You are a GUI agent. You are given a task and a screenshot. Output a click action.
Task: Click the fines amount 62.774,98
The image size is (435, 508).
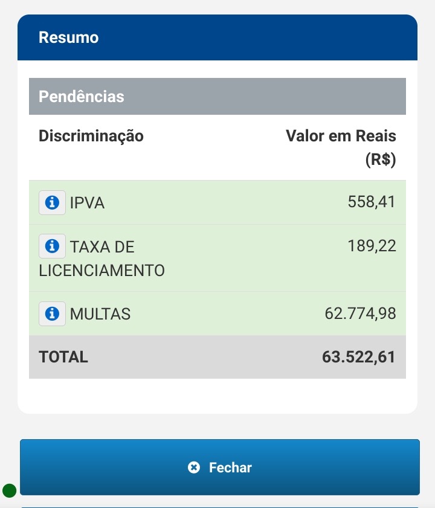point(360,313)
